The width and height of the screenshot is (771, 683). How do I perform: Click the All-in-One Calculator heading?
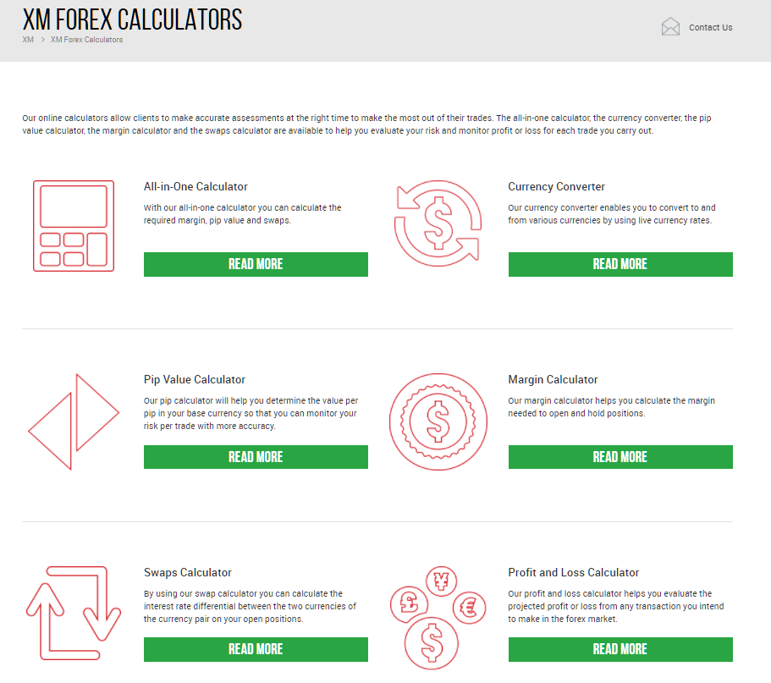point(196,187)
